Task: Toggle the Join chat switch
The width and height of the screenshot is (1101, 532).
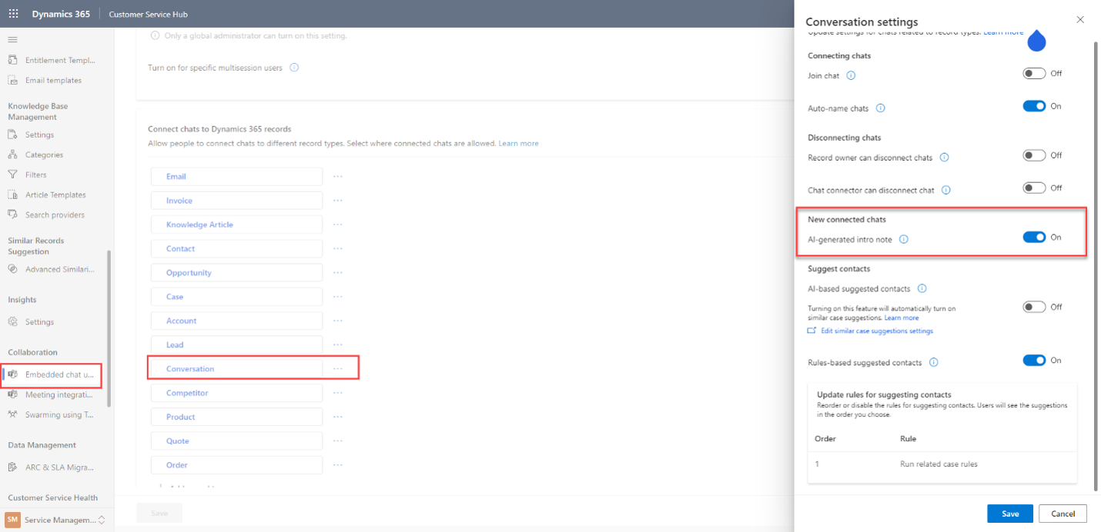Action: tap(1034, 73)
